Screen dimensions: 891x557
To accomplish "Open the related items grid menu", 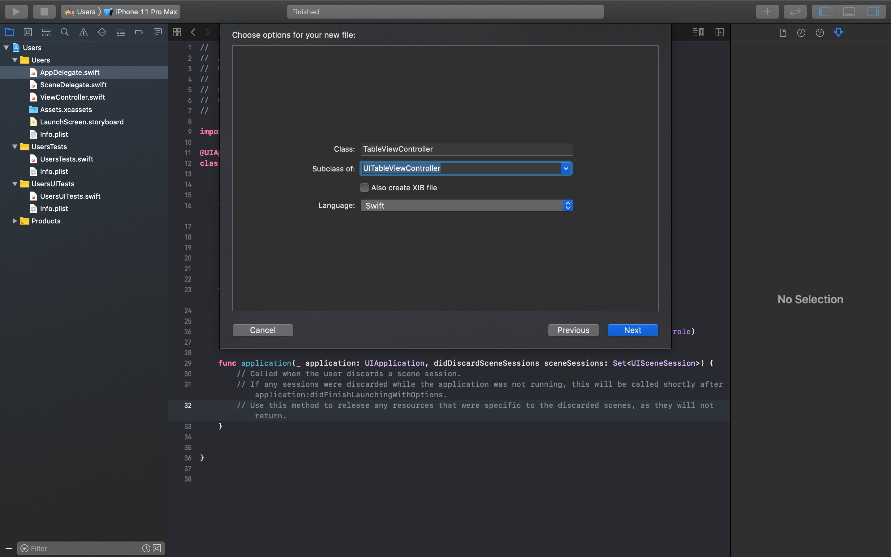I will point(177,32).
